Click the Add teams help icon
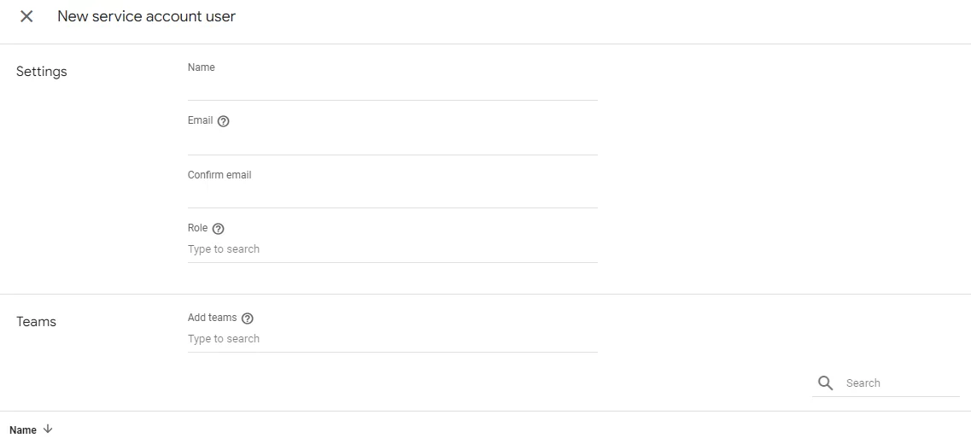Viewport: 971px width, 444px height. (248, 318)
